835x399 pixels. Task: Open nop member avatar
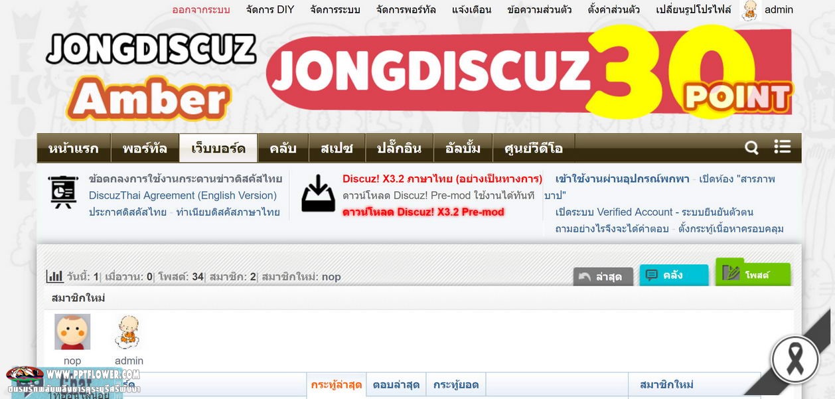(x=72, y=332)
